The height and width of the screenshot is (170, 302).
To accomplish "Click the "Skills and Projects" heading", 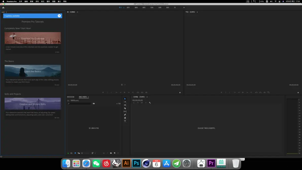I will point(13,94).
